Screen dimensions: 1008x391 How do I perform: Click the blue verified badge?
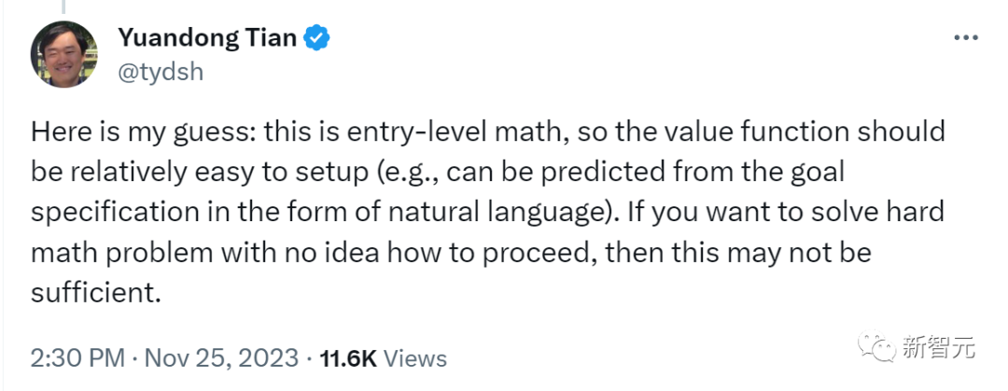coord(316,38)
